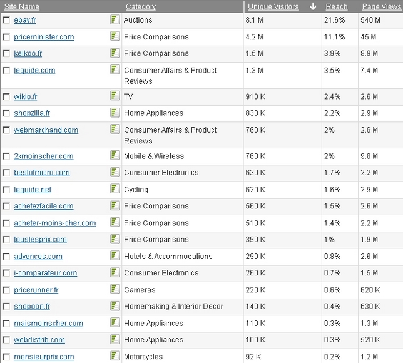Sort by Page Views column header
This screenshot has height=363, width=403.
382,7
